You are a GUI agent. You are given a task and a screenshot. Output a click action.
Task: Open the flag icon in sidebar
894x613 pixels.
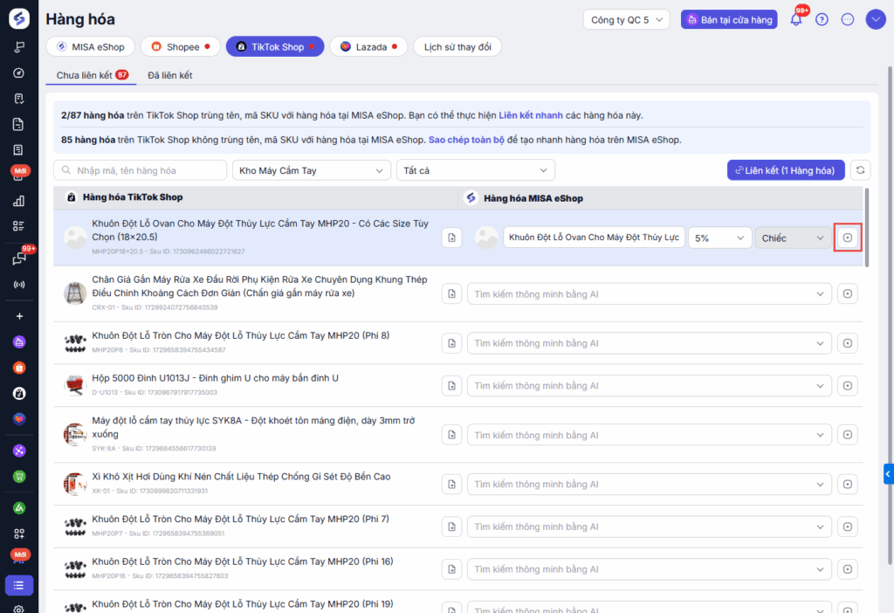(19, 47)
